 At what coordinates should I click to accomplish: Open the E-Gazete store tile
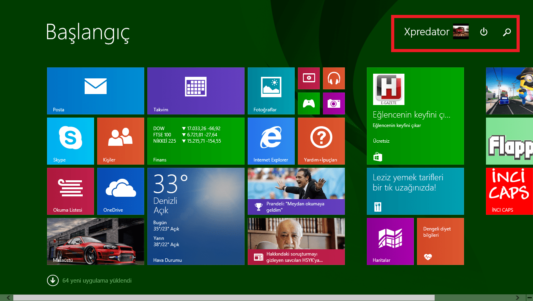[x=415, y=116]
